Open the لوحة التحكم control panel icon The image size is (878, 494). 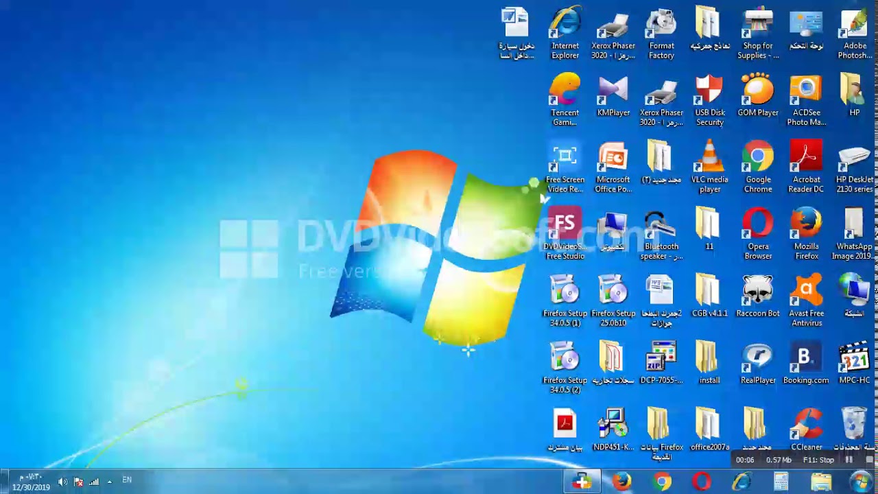(806, 29)
